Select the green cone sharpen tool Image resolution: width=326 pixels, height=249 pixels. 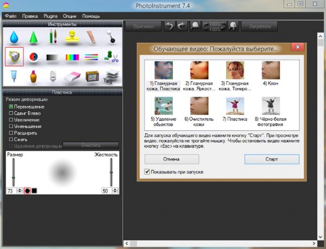(x=34, y=37)
